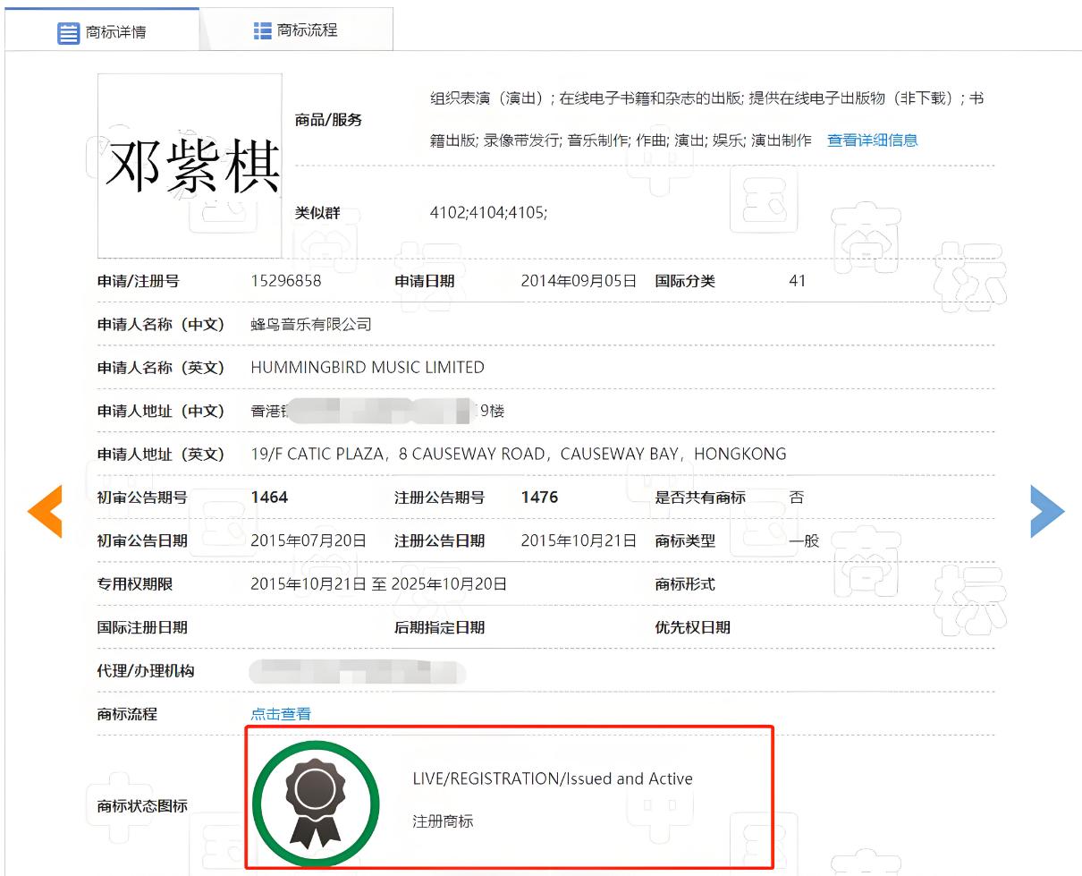This screenshot has height=876, width=1082.
Task: Select trademark type value 一般
Action: click(805, 540)
